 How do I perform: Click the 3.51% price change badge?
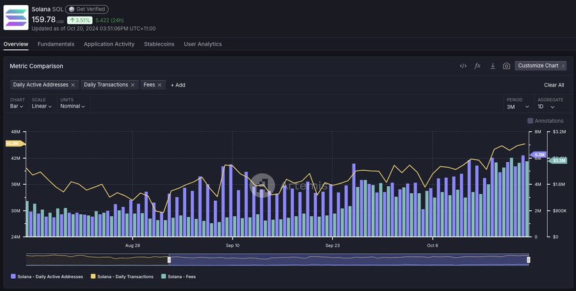(80, 20)
